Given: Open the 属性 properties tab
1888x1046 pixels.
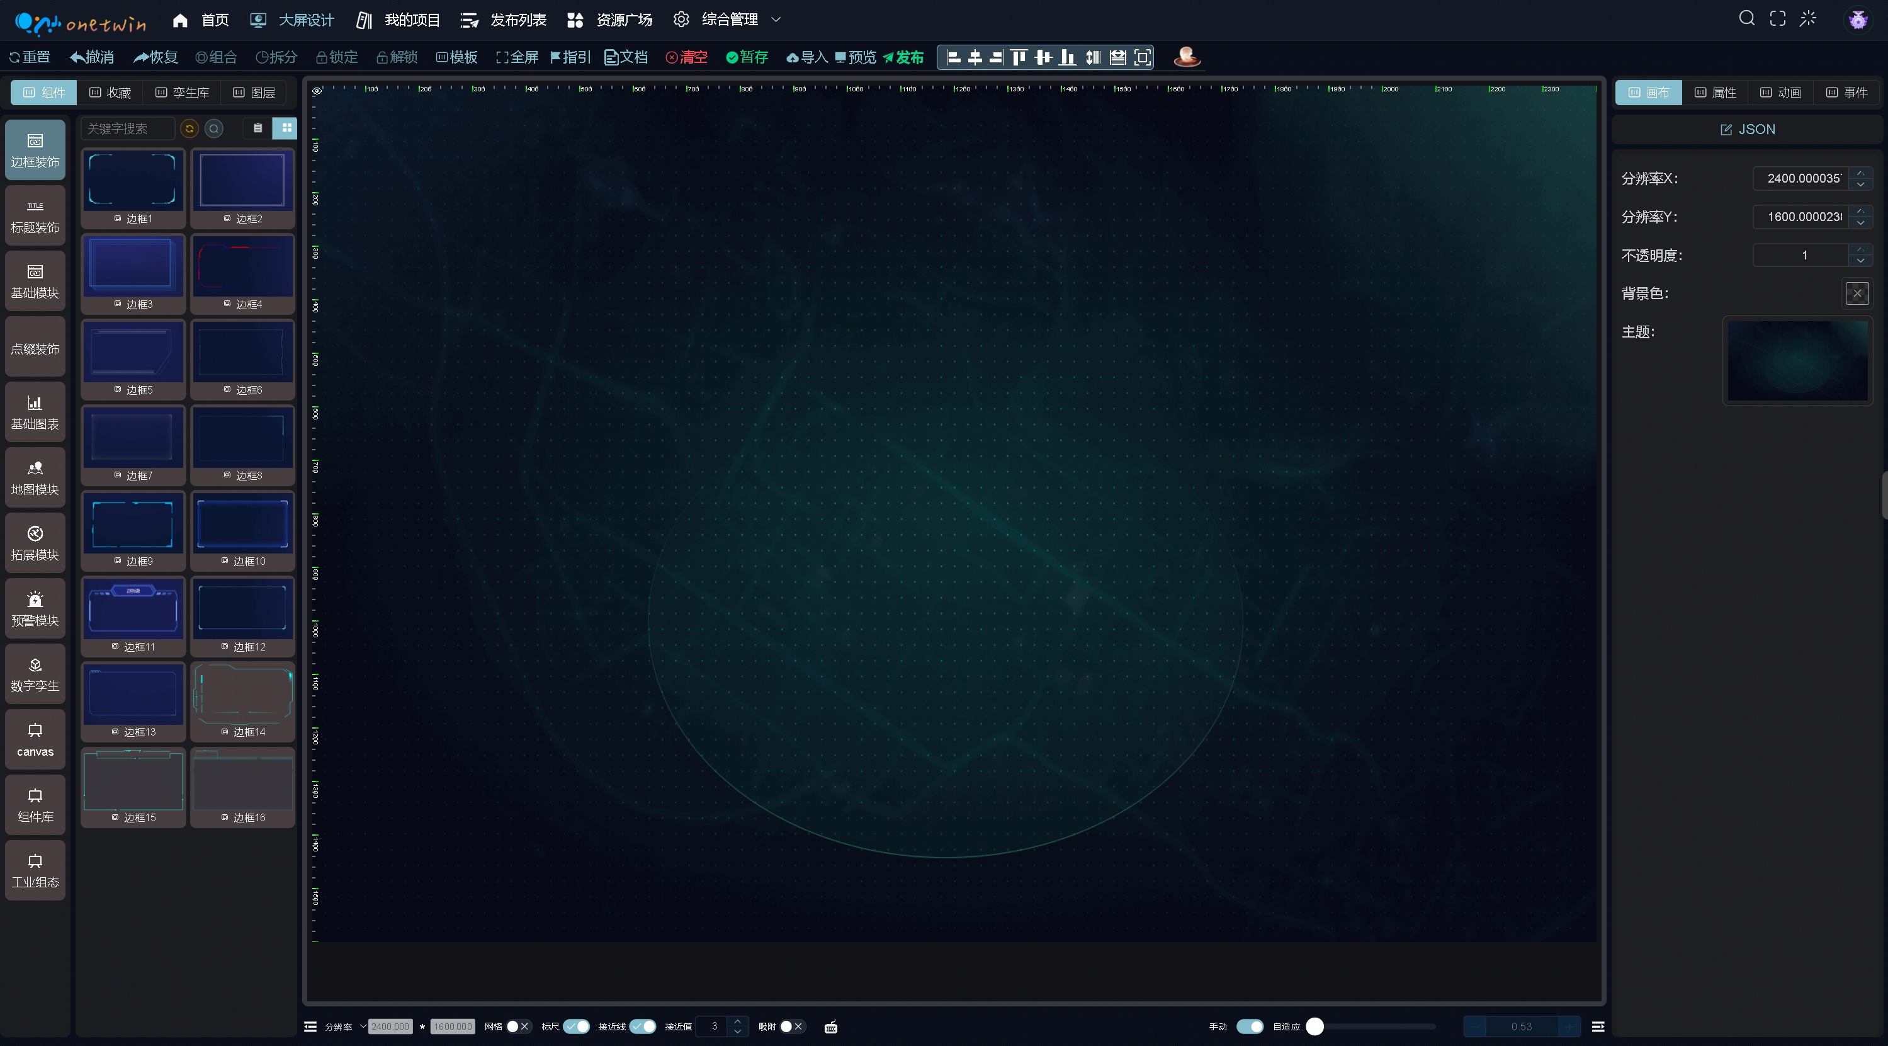Looking at the screenshot, I should [1715, 93].
